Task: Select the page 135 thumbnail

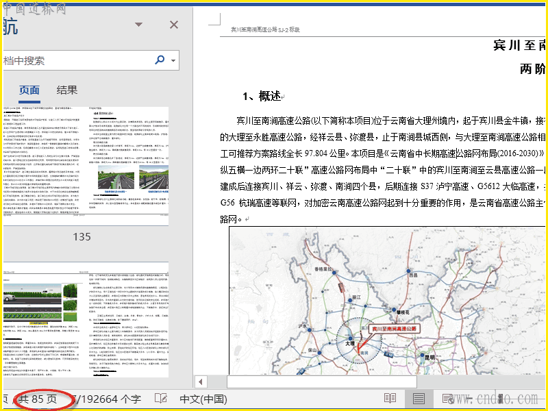Action: click(85, 165)
